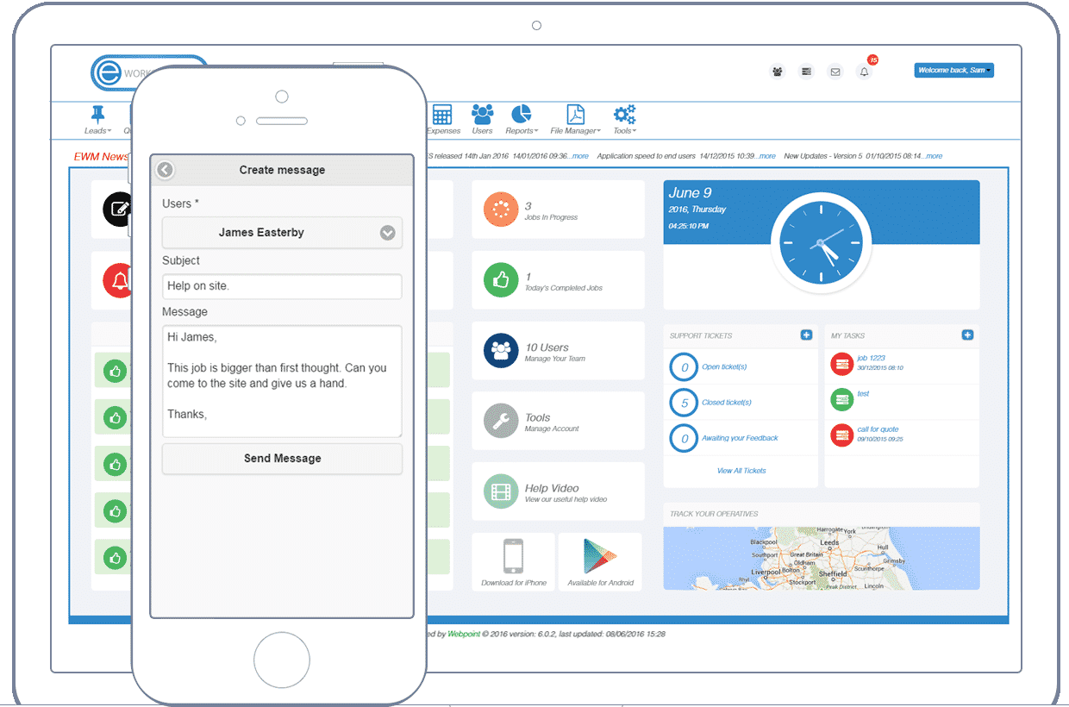Open the Expenses label in top toolbar
1069x707 pixels.
444,131
